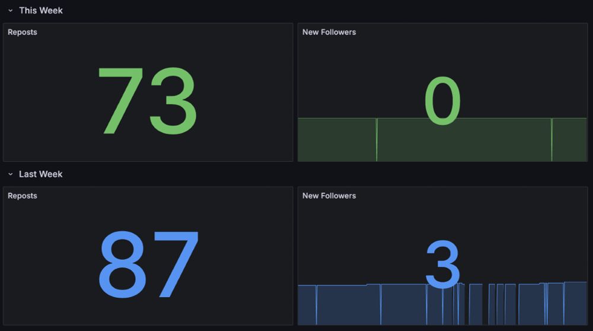Click the blue sparkline in Last Week New Followers
593x331 pixels.
pos(442,303)
